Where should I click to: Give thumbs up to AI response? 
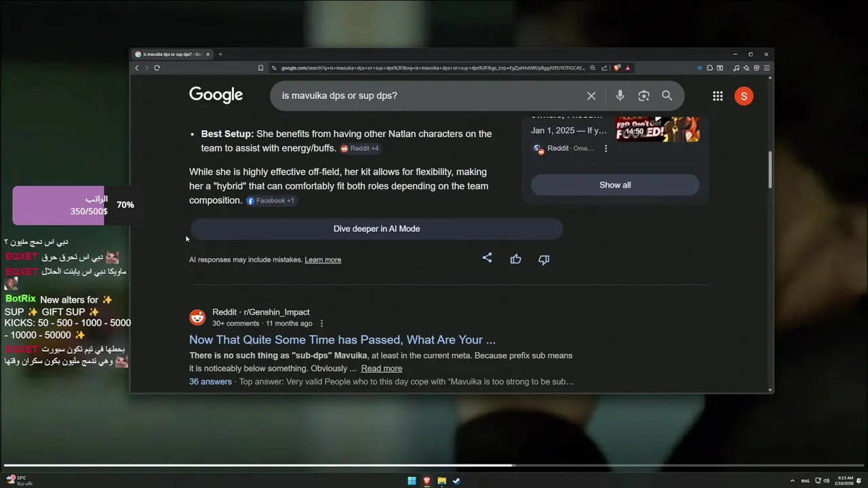515,259
